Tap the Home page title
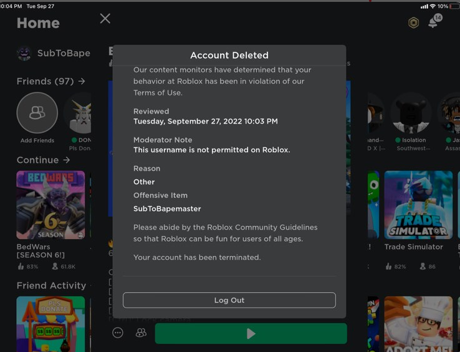 coord(38,23)
